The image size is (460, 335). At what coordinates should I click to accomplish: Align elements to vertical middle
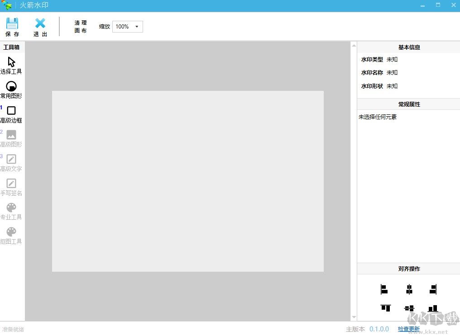tap(409, 308)
